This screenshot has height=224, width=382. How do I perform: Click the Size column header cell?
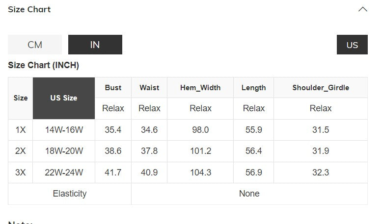point(21,98)
